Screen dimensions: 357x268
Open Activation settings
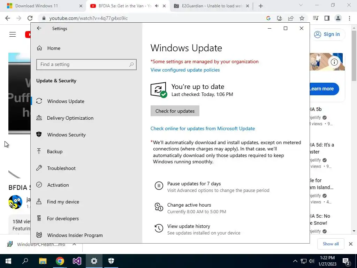pyautogui.click(x=58, y=185)
